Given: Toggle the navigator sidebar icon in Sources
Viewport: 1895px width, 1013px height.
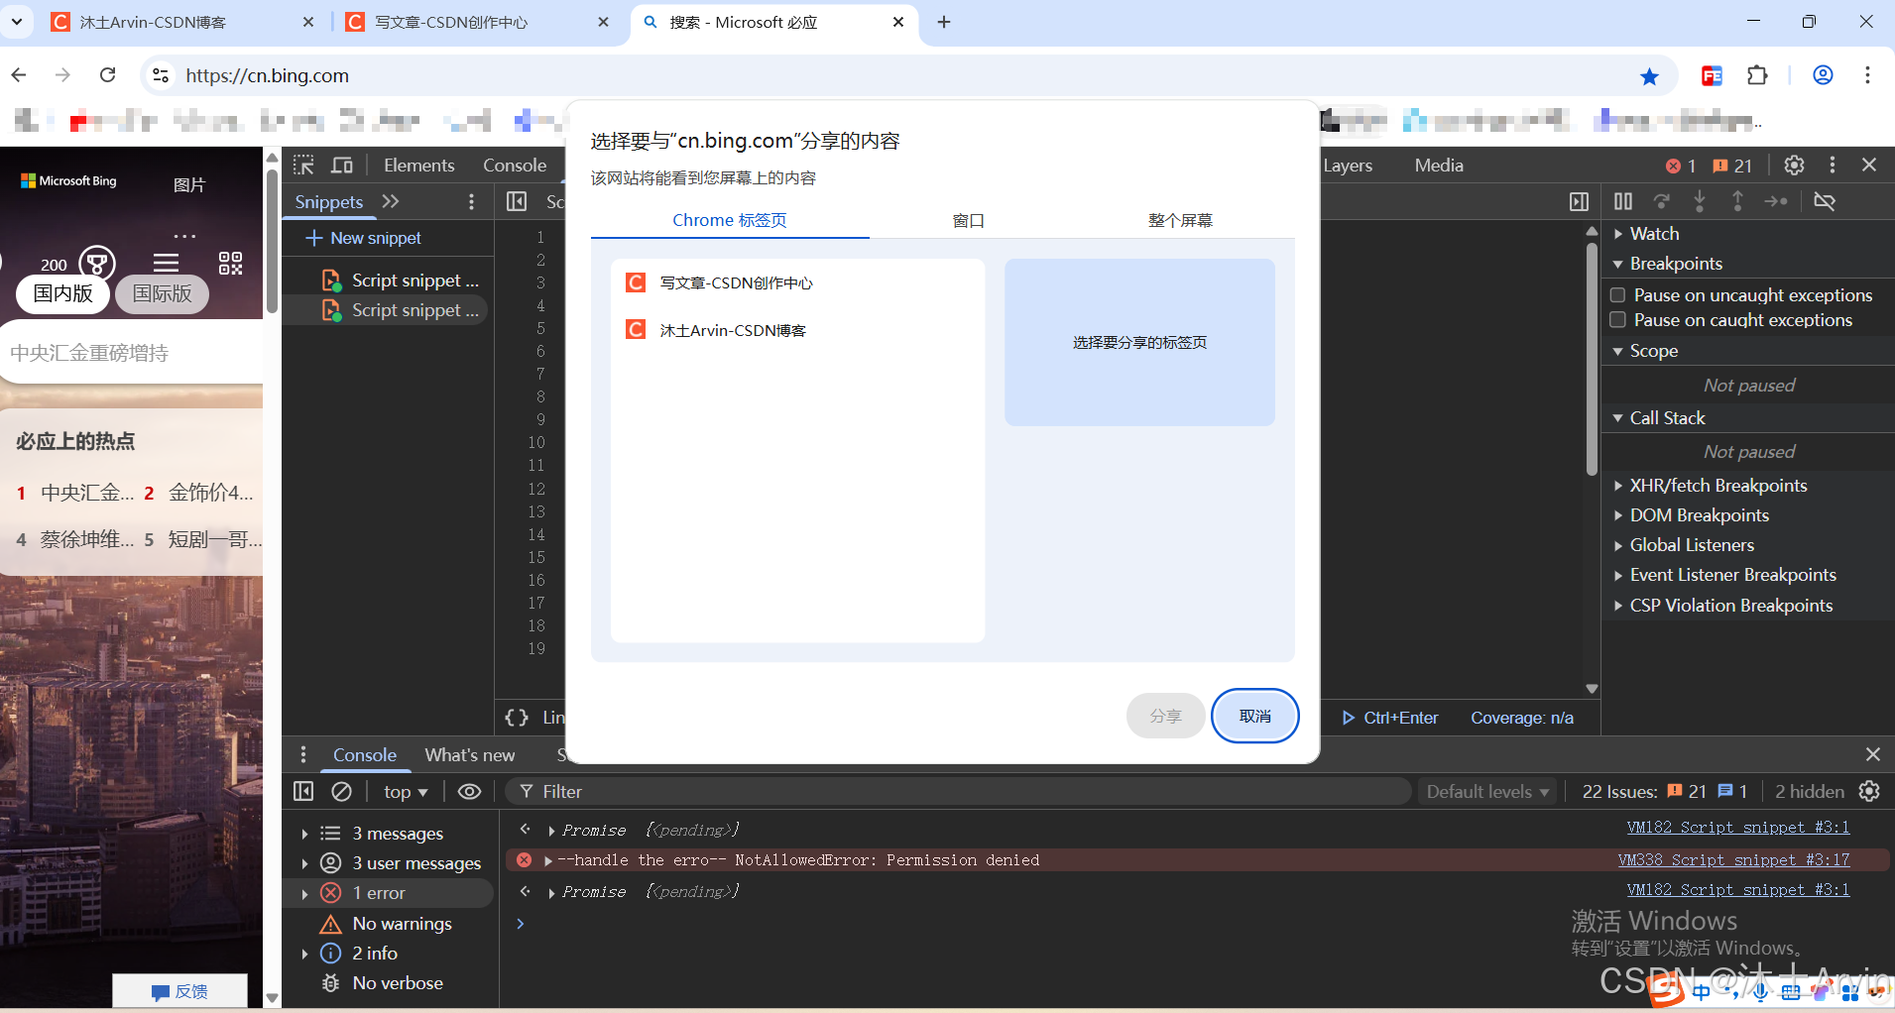Looking at the screenshot, I should coord(517,202).
